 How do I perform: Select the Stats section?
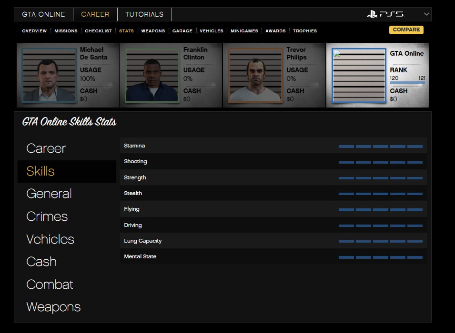127,31
